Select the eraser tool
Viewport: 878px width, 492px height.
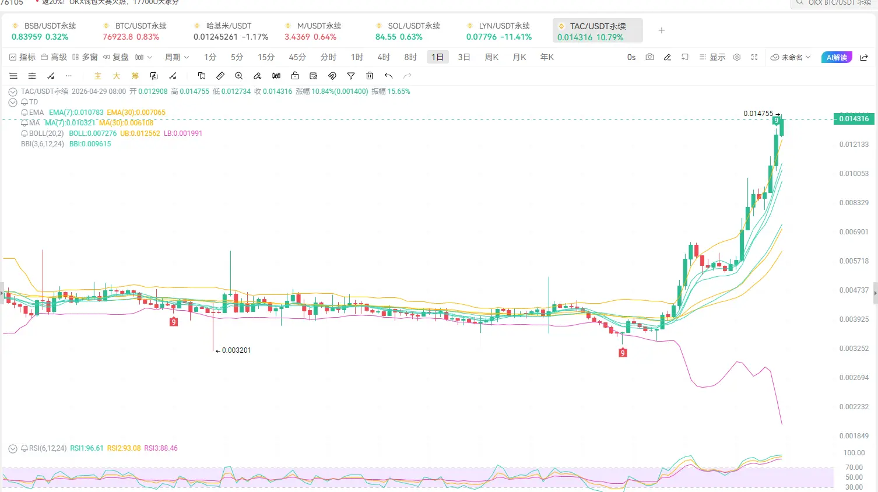(x=258, y=76)
